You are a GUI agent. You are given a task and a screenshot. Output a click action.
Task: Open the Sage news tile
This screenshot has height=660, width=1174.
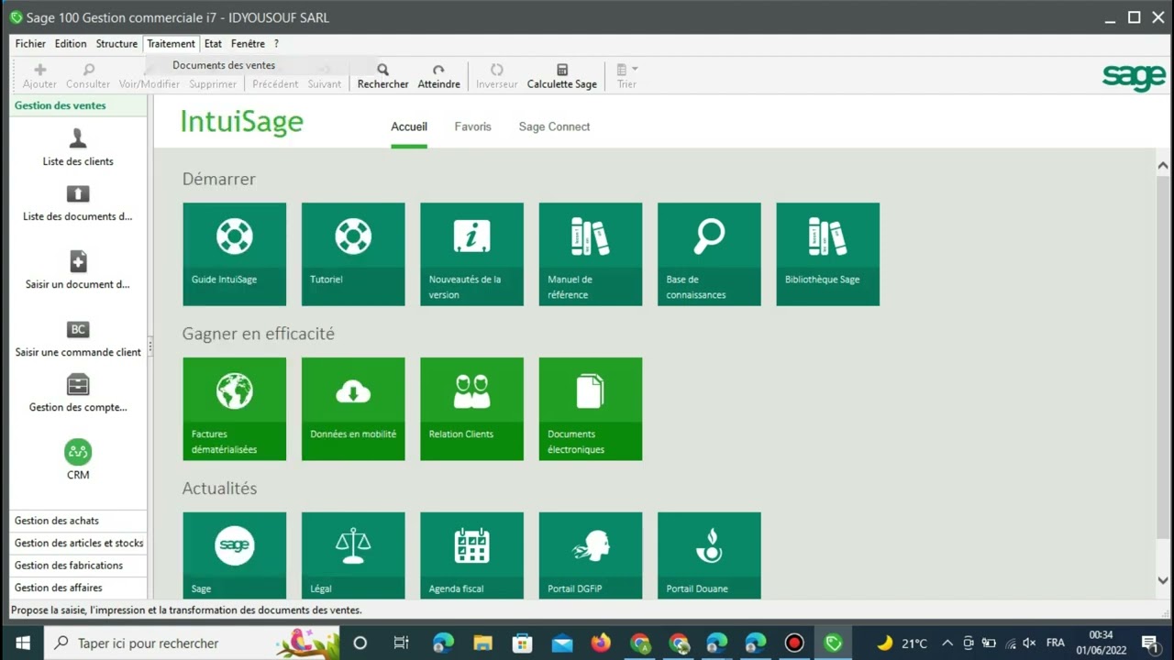(x=234, y=555)
